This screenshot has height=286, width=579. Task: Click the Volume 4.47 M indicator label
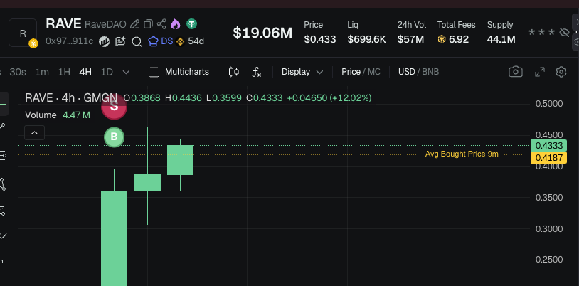[58, 115]
